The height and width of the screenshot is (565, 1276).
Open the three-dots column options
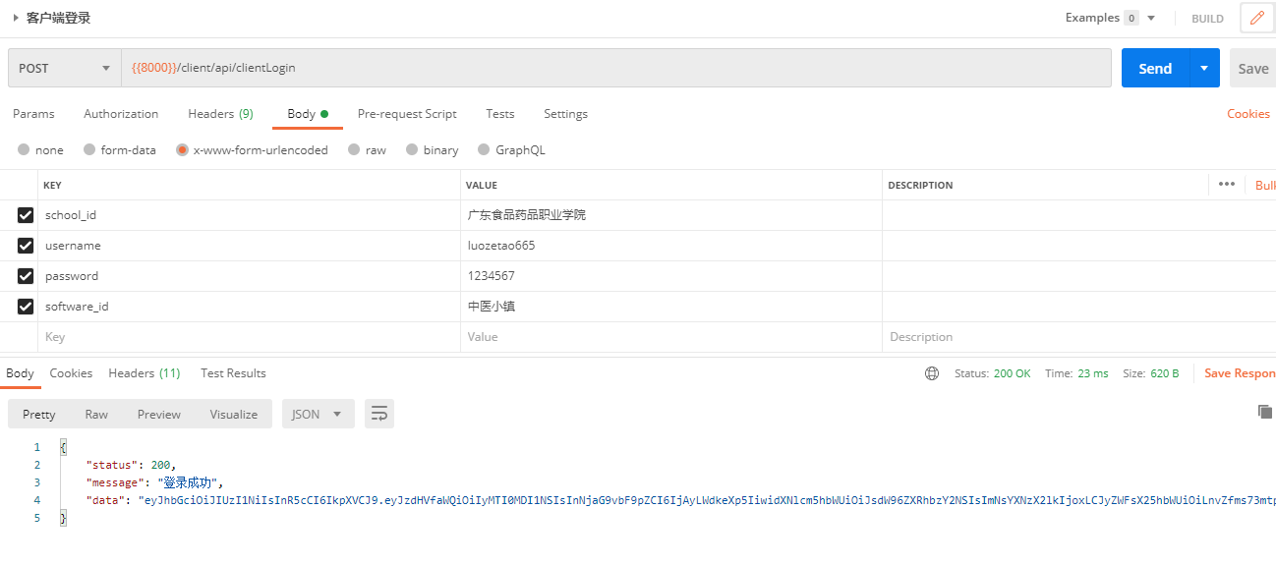(x=1226, y=184)
